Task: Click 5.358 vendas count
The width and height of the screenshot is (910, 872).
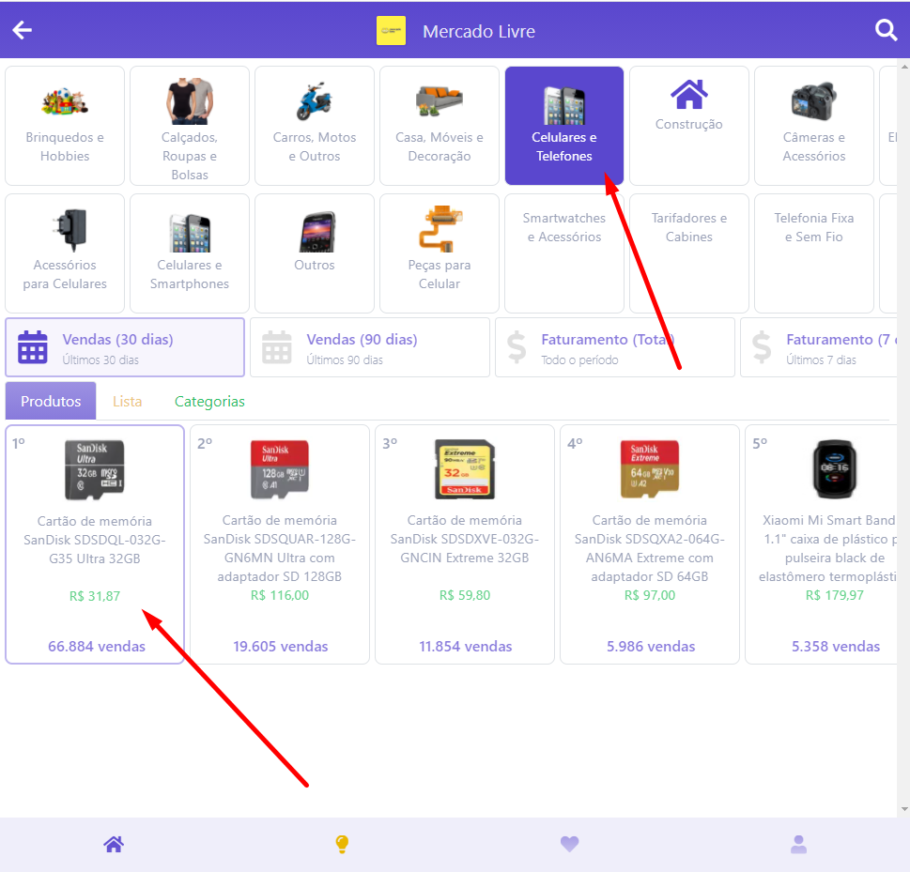Action: (x=836, y=647)
